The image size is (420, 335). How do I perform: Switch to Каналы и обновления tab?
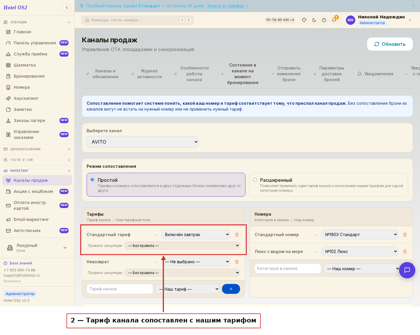pyautogui.click(x=102, y=74)
